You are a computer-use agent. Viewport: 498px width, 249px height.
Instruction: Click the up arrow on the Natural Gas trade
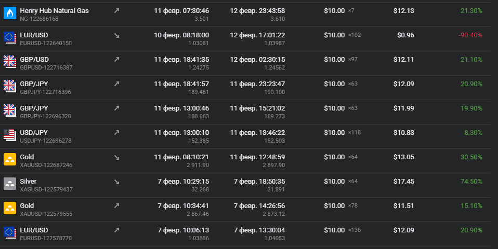coord(117,11)
